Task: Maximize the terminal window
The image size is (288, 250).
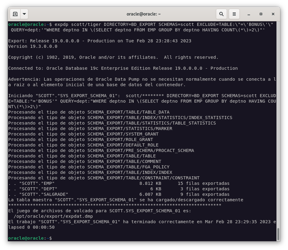Action: 261,14
